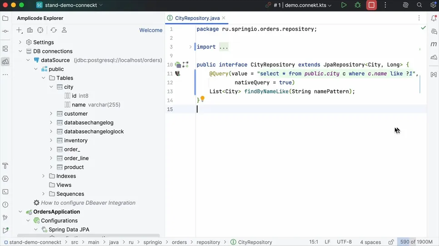The height and width of the screenshot is (246, 439).
Task: Select the product table
Action: pos(74,167)
